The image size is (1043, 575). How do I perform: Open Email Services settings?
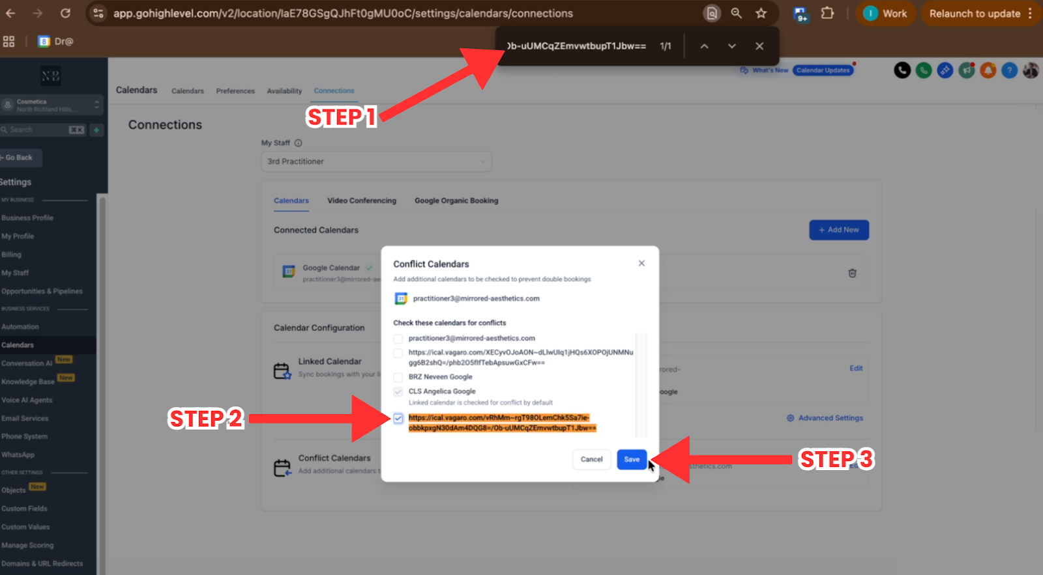(25, 418)
